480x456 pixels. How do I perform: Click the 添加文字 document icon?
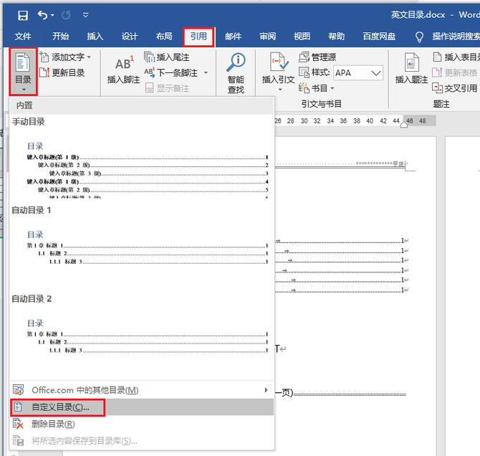(44, 57)
